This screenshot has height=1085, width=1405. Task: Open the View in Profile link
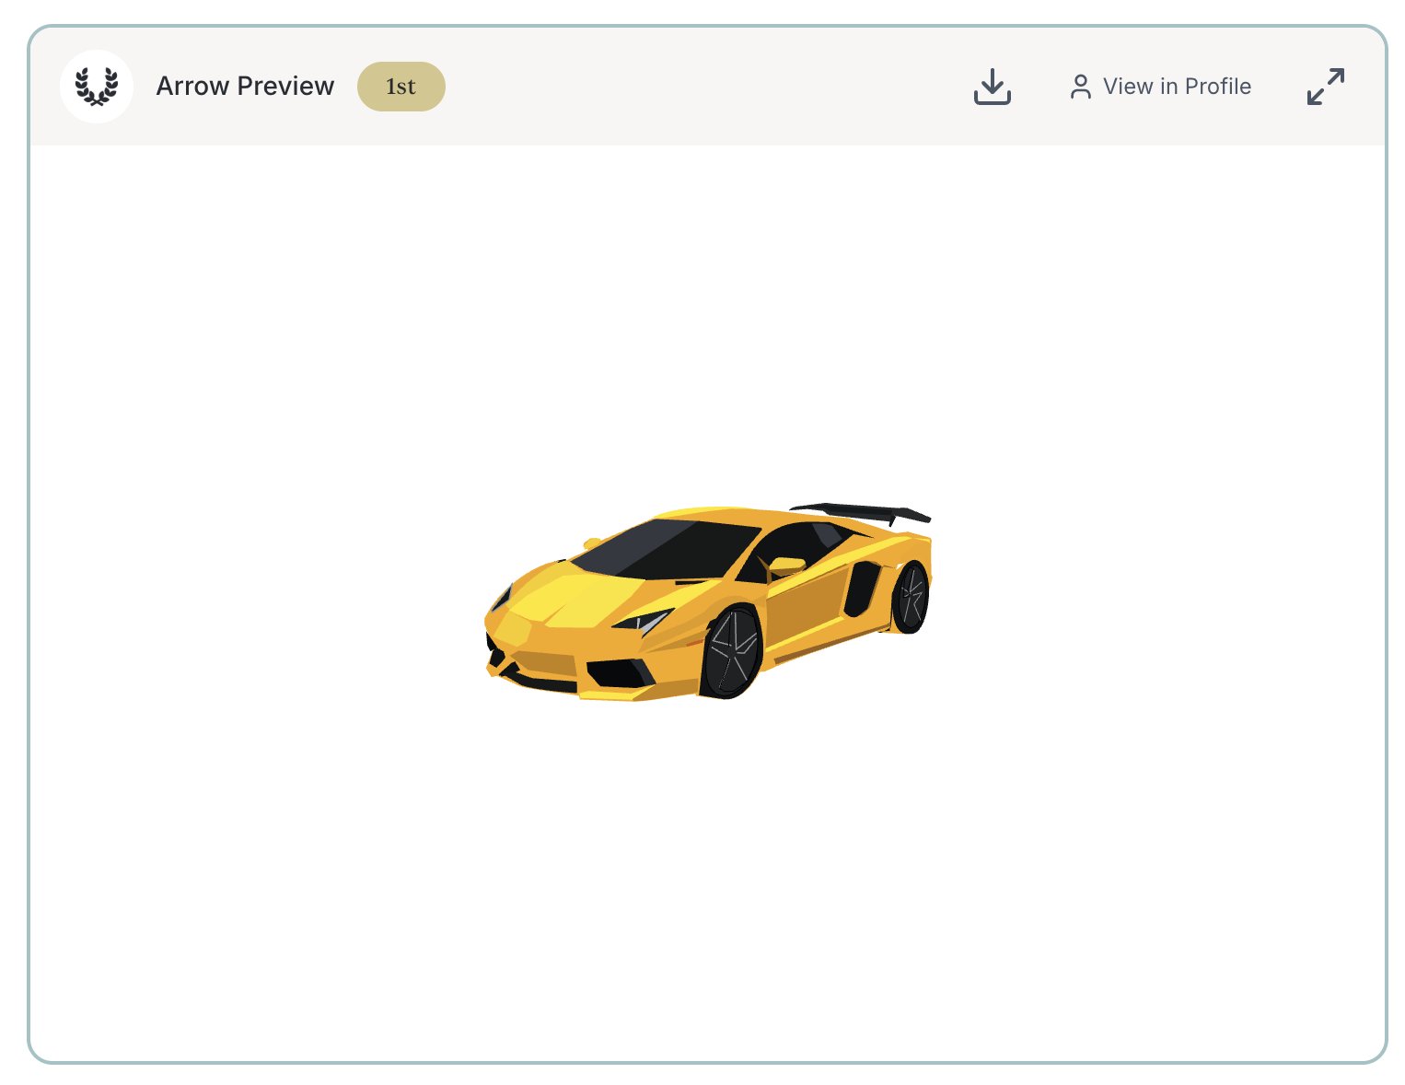click(x=1176, y=87)
